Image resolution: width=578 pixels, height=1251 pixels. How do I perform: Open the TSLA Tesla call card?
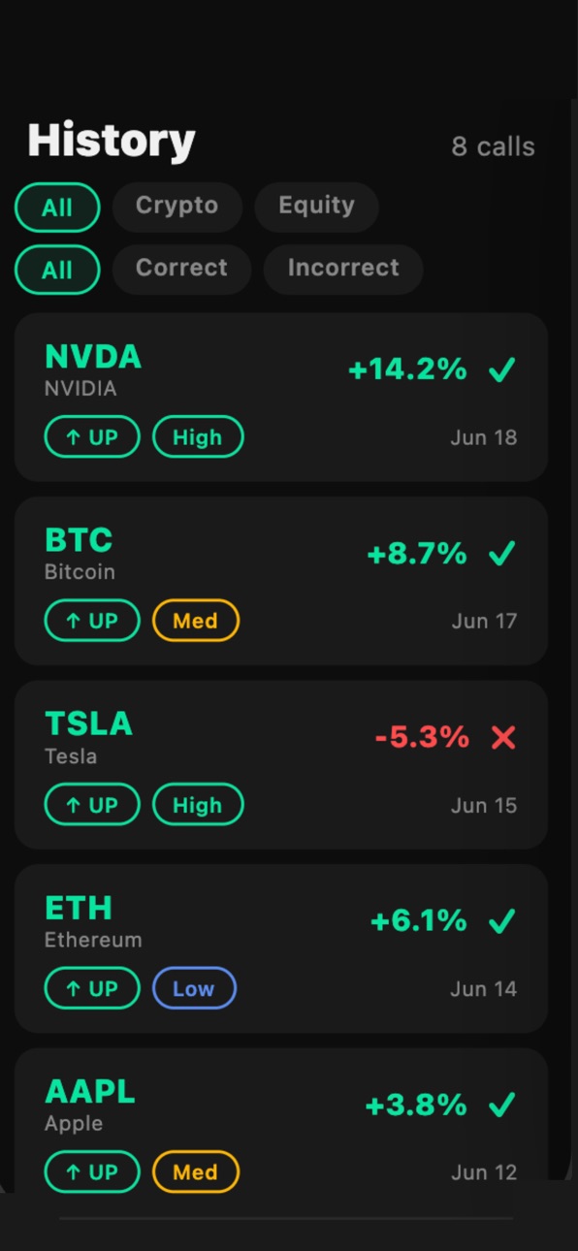281,765
